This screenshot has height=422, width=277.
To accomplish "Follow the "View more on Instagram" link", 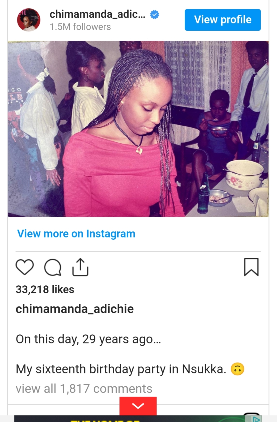I will click(76, 234).
